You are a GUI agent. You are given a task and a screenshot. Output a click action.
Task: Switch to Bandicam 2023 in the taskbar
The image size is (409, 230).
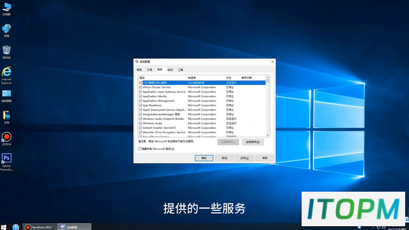(39, 227)
